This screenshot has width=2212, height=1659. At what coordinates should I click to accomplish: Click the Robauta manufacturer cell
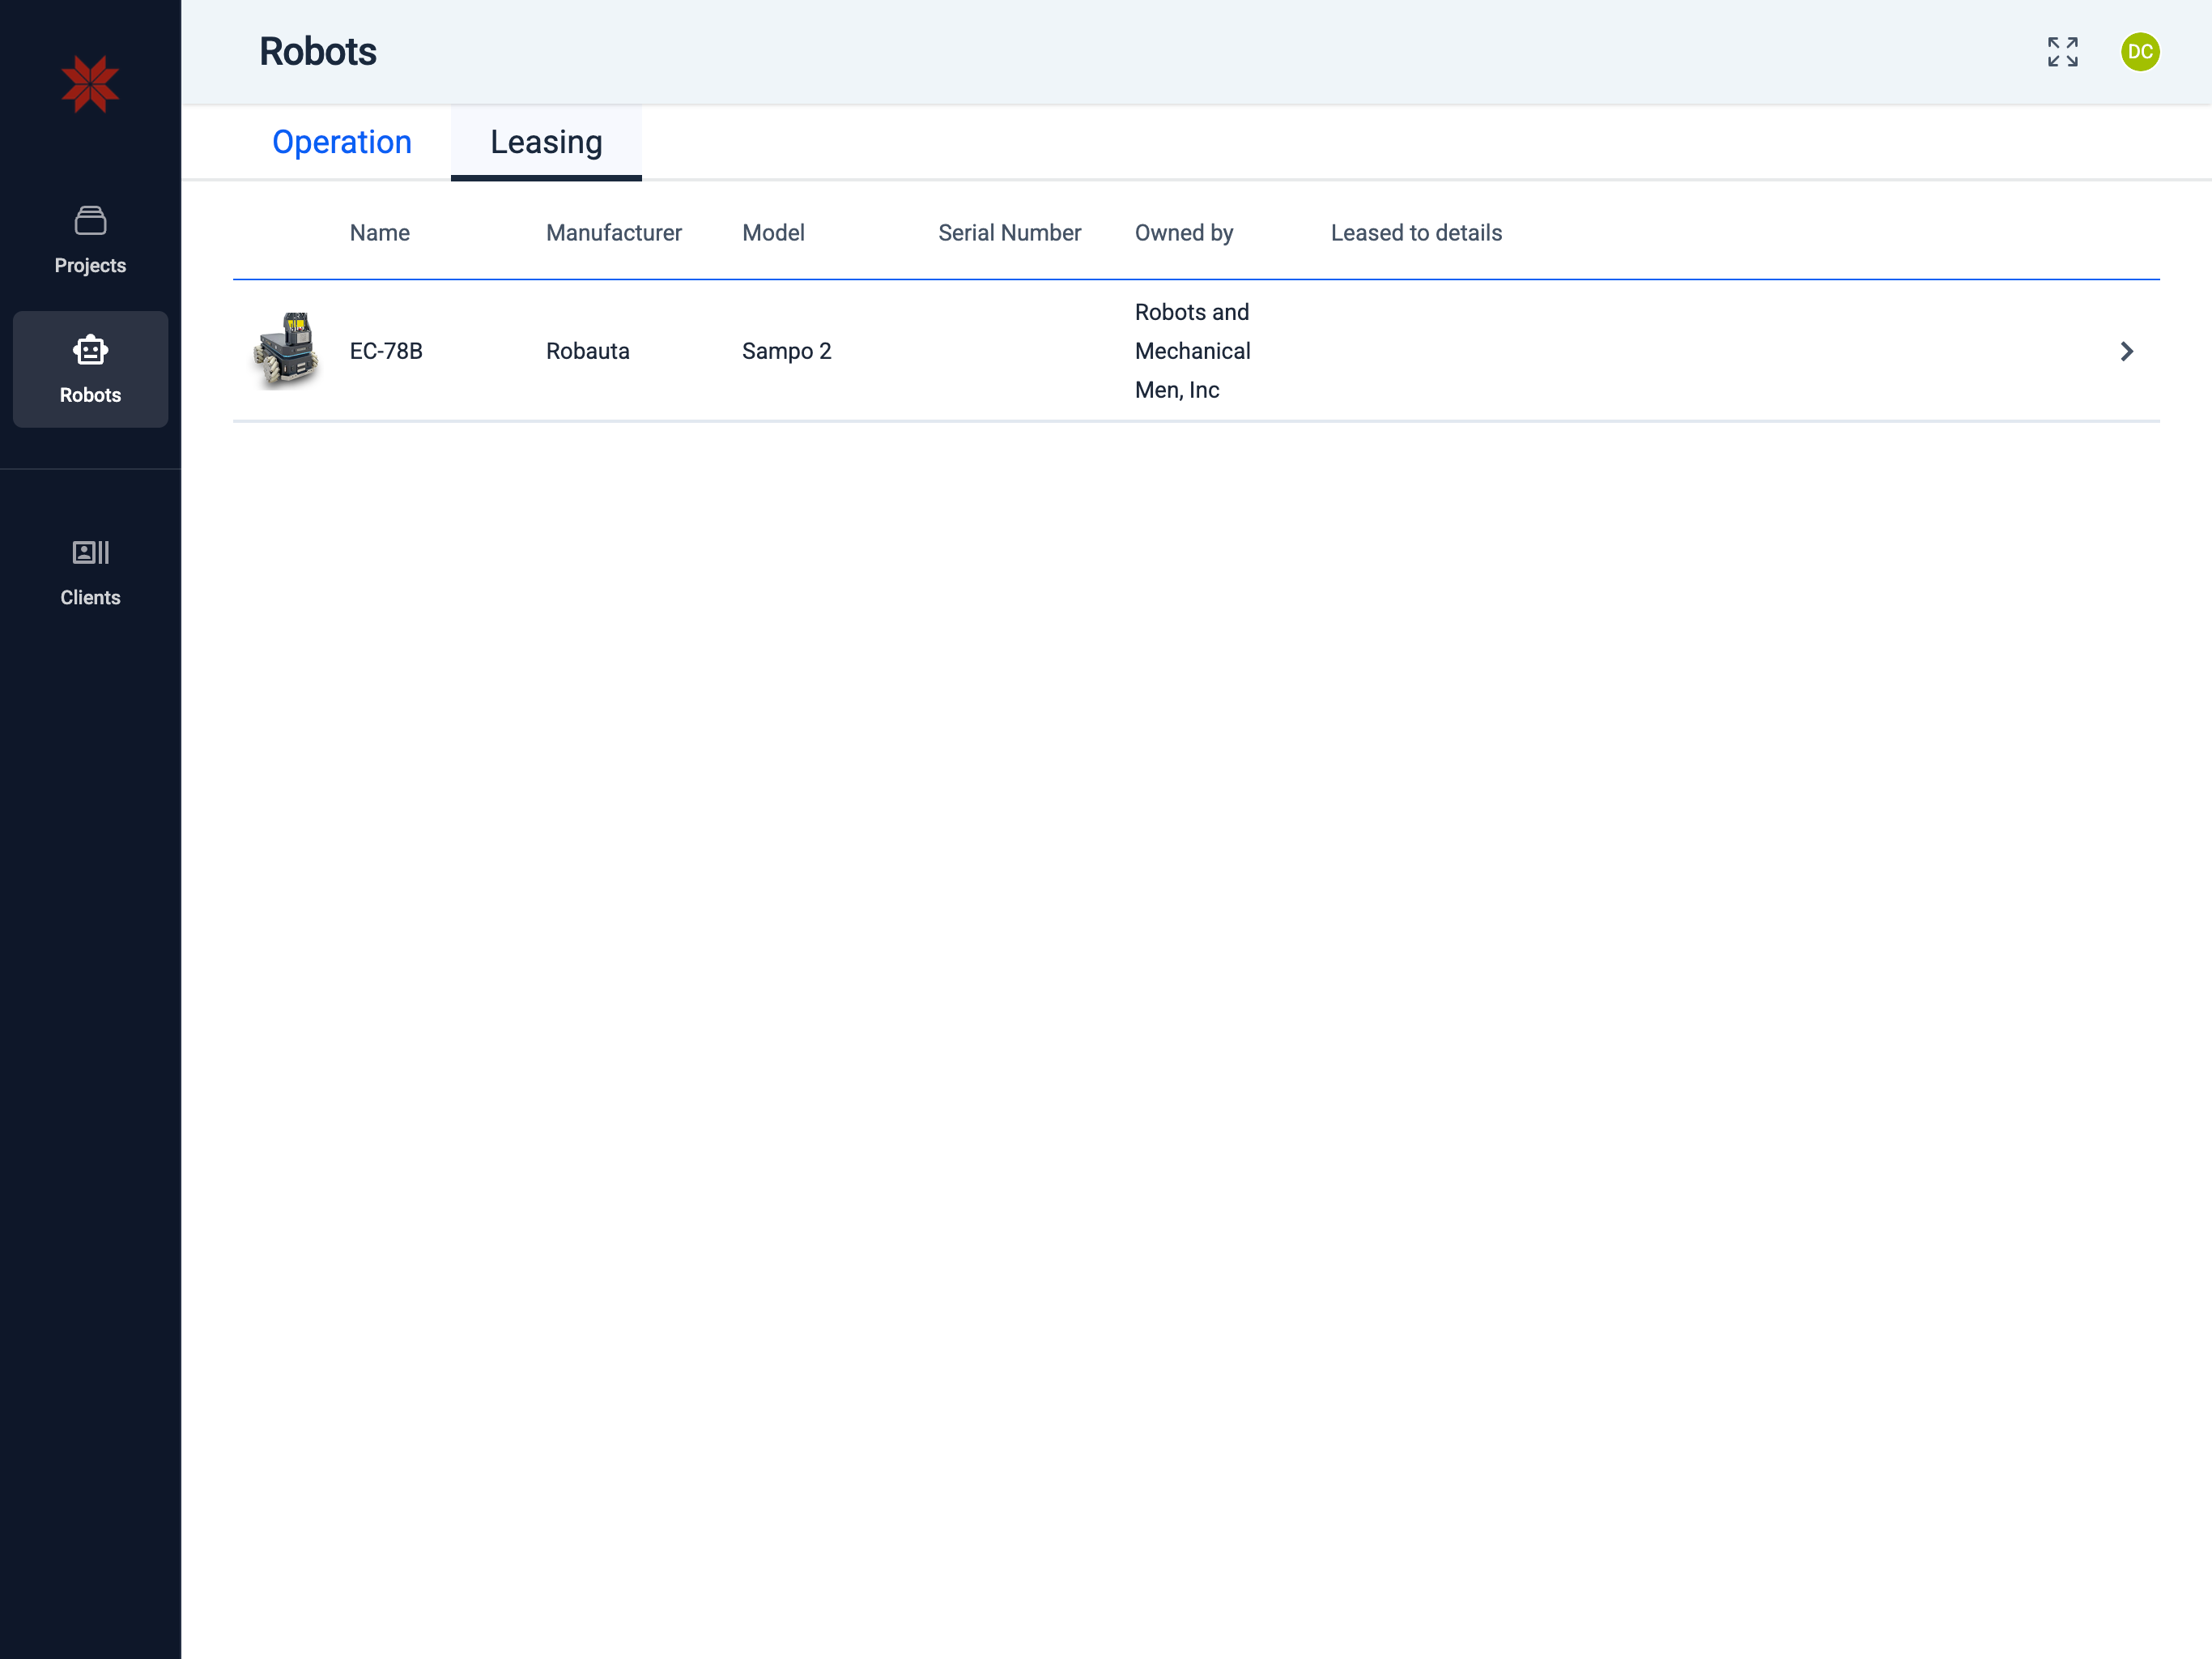(x=587, y=352)
